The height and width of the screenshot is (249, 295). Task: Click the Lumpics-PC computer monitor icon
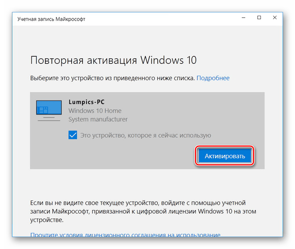[x=49, y=111]
